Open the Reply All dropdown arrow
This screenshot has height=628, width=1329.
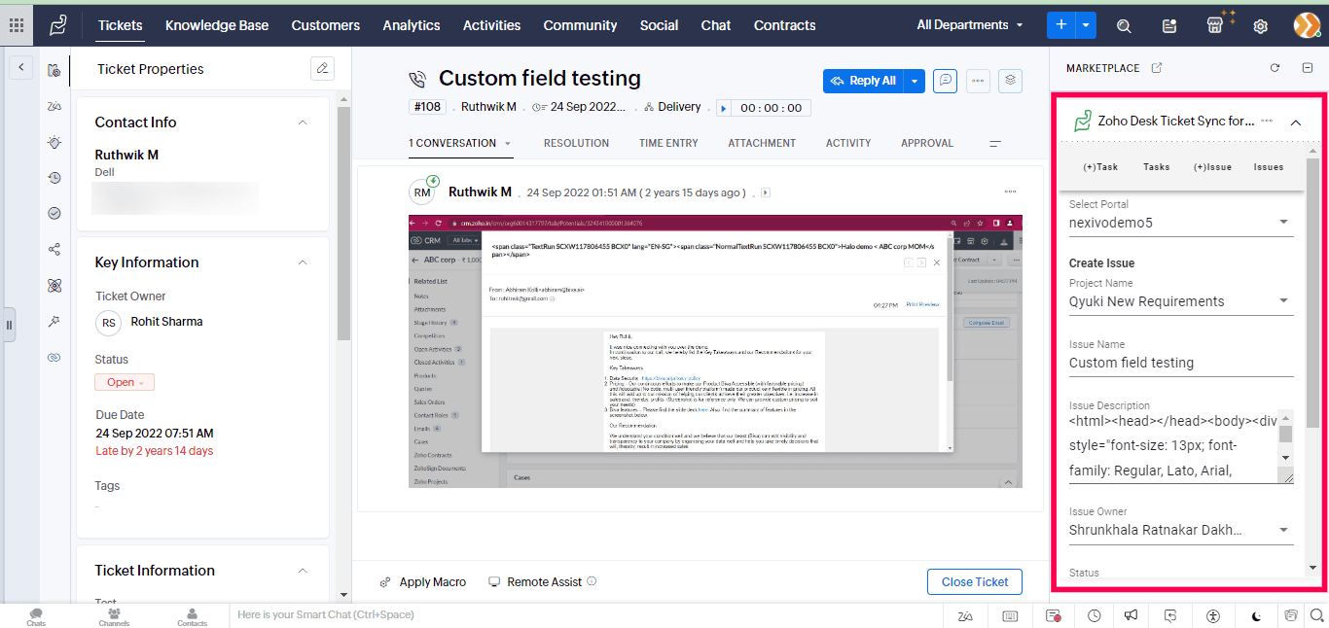(x=915, y=82)
